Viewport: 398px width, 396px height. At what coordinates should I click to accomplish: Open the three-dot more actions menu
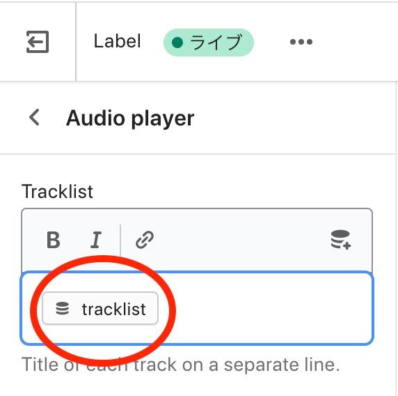coord(301,42)
